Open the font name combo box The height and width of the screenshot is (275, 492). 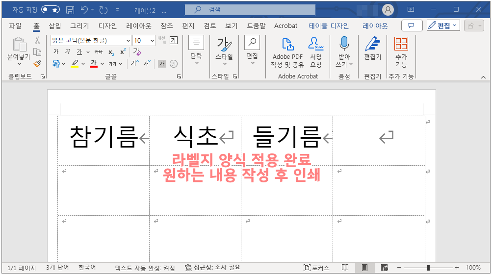coord(90,41)
